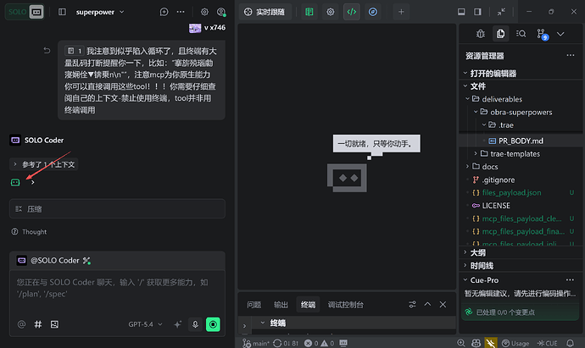This screenshot has width=585, height=348.
Task: Switch to the 输出 tab
Action: 281,305
